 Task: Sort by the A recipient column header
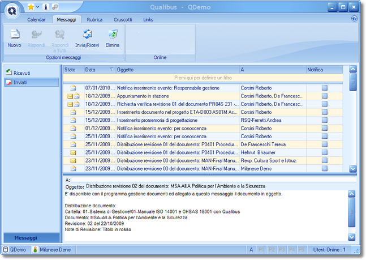[273, 70]
